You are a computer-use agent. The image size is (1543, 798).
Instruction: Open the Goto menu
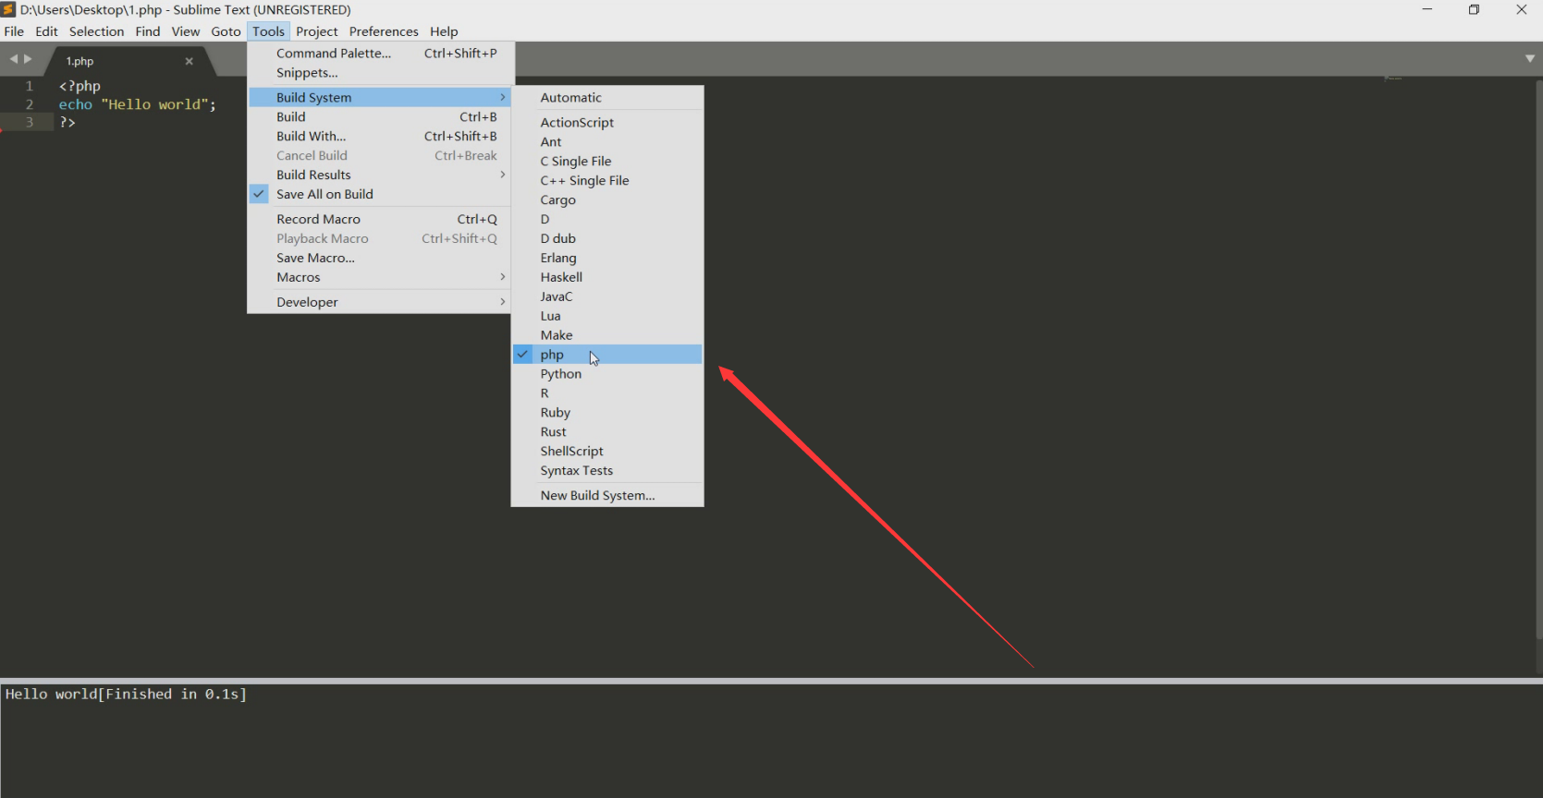pyautogui.click(x=226, y=31)
